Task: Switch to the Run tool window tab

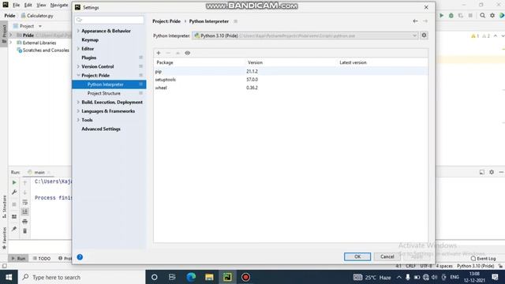Action: (18, 258)
